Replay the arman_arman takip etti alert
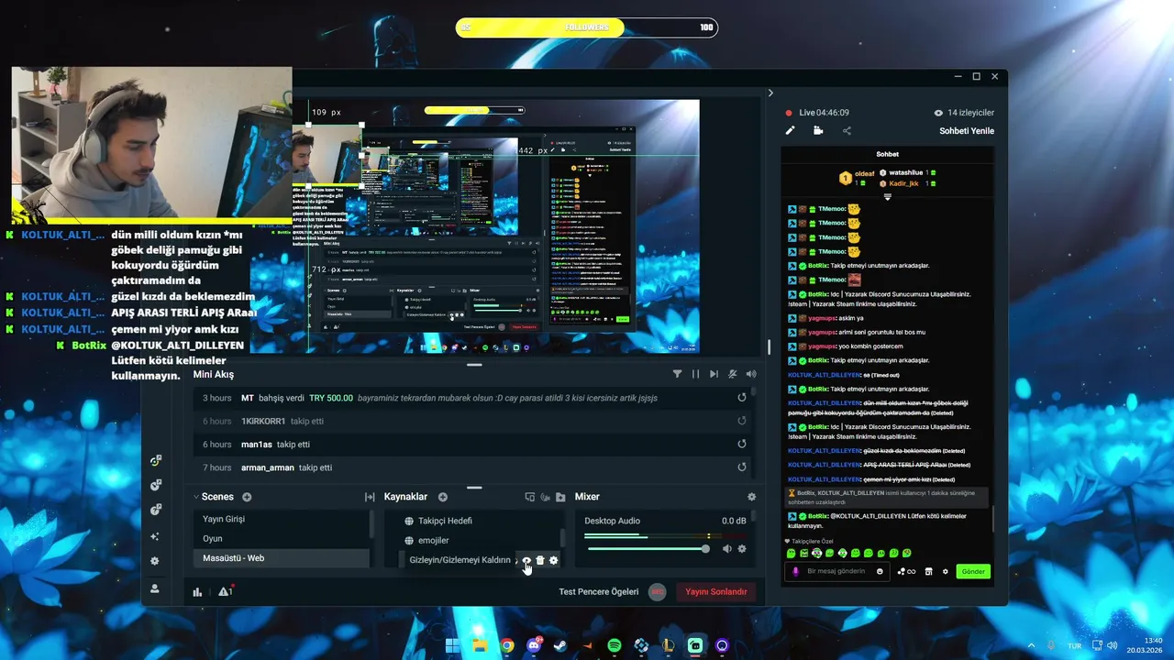 tap(742, 467)
